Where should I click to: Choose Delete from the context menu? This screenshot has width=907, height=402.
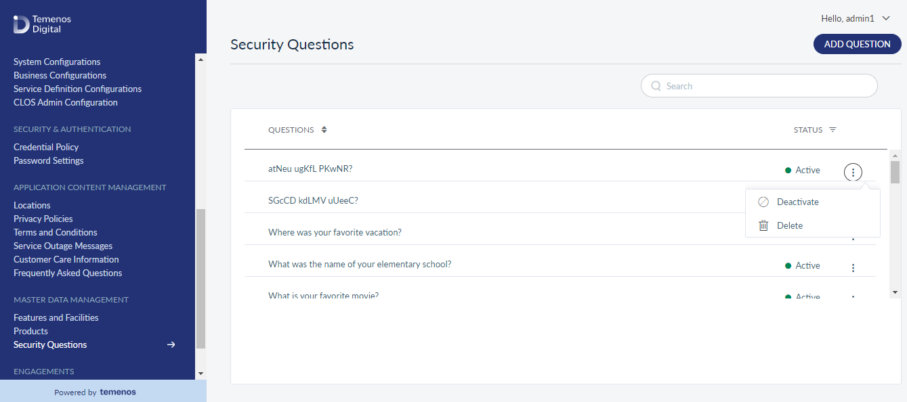coord(790,226)
